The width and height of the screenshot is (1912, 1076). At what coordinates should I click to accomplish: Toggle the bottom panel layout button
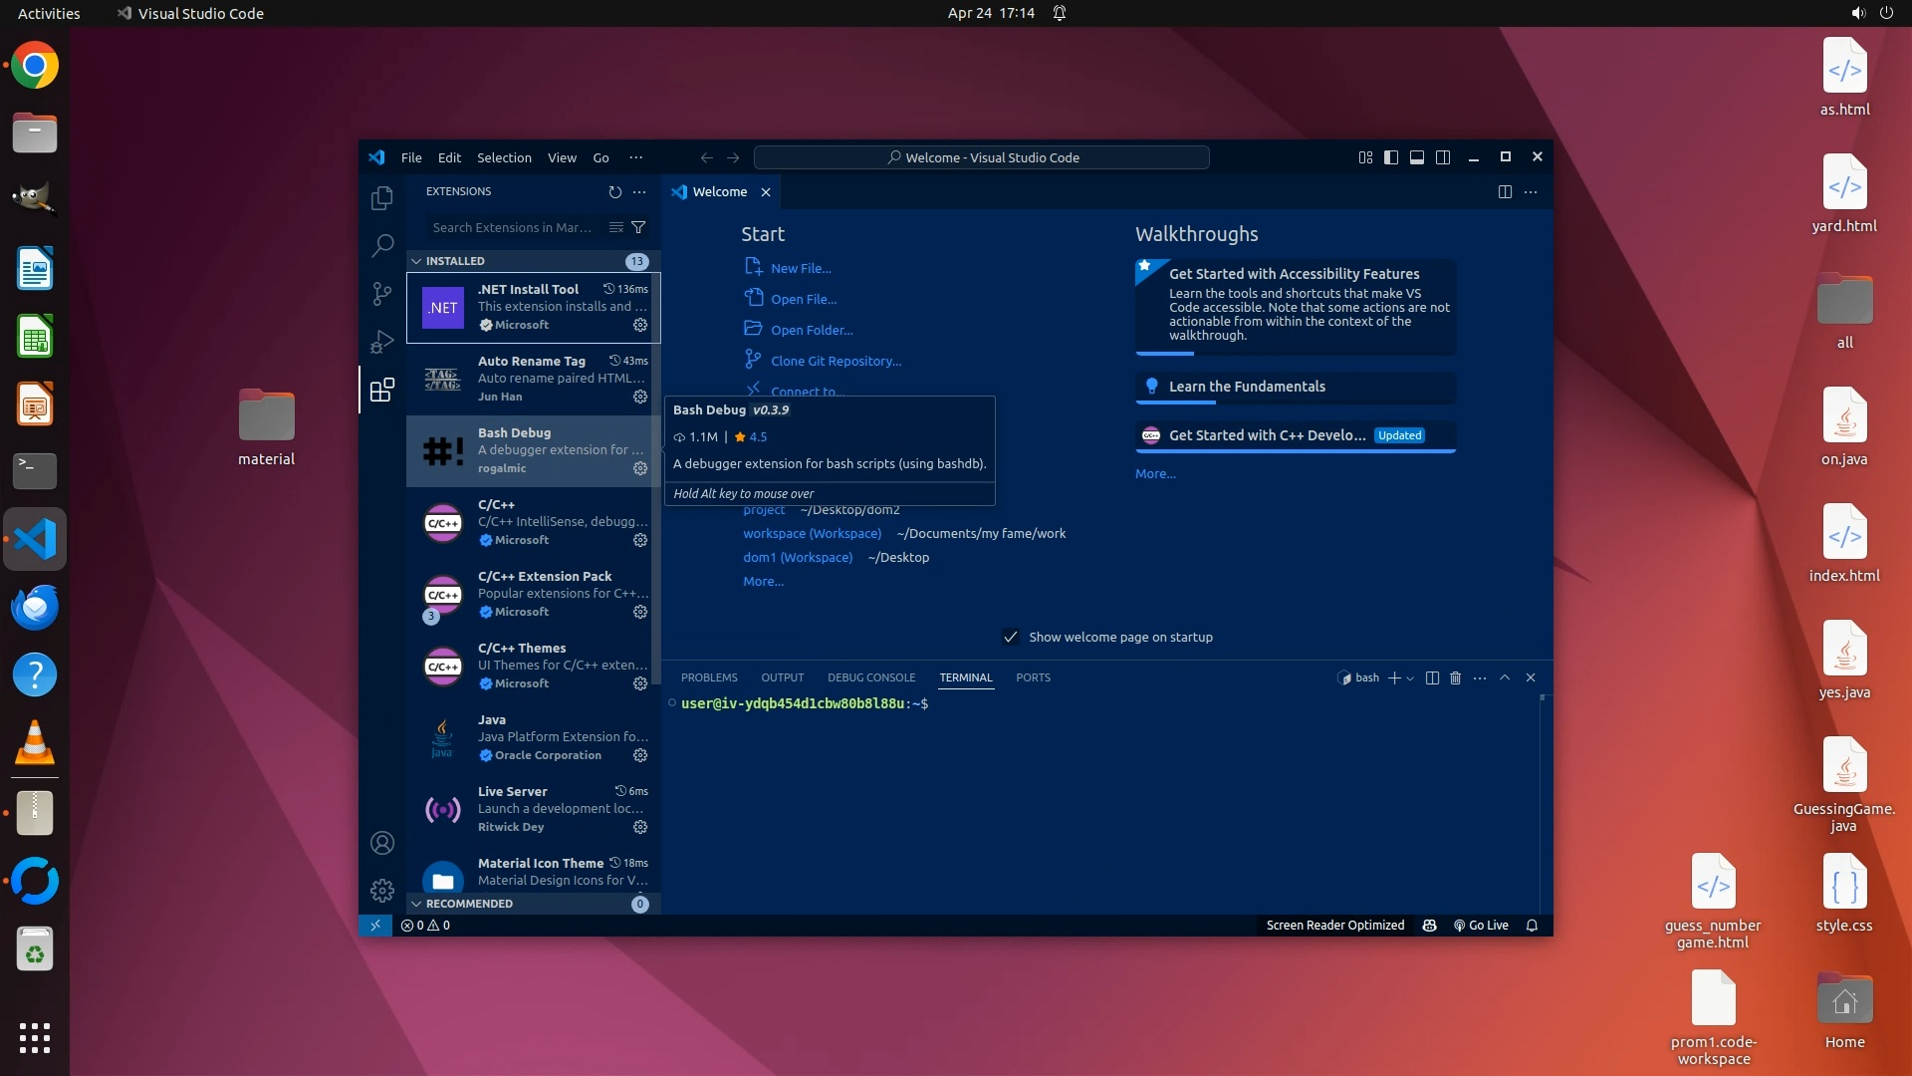point(1417,157)
